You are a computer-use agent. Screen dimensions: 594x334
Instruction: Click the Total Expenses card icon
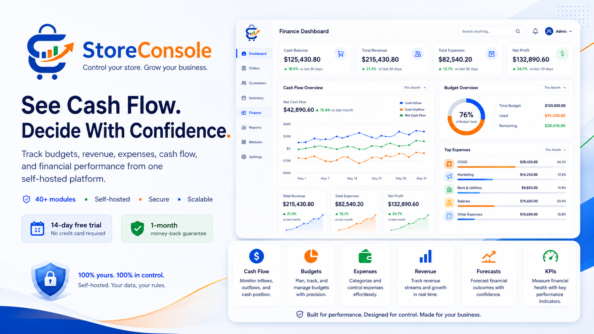point(492,54)
